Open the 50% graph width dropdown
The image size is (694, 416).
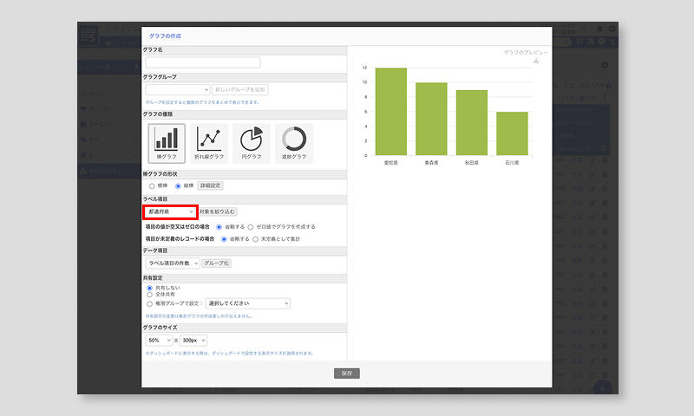tap(159, 341)
